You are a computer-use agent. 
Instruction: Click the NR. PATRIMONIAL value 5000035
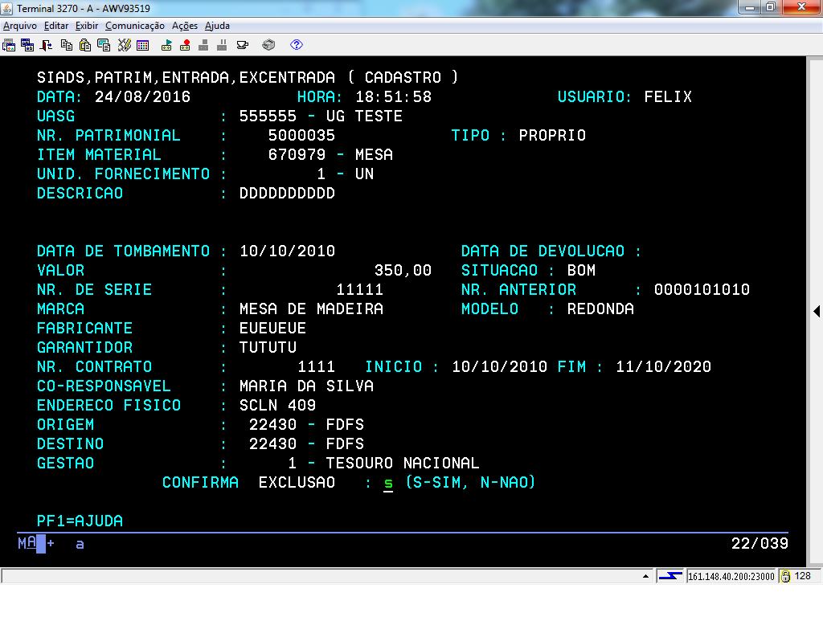point(301,135)
